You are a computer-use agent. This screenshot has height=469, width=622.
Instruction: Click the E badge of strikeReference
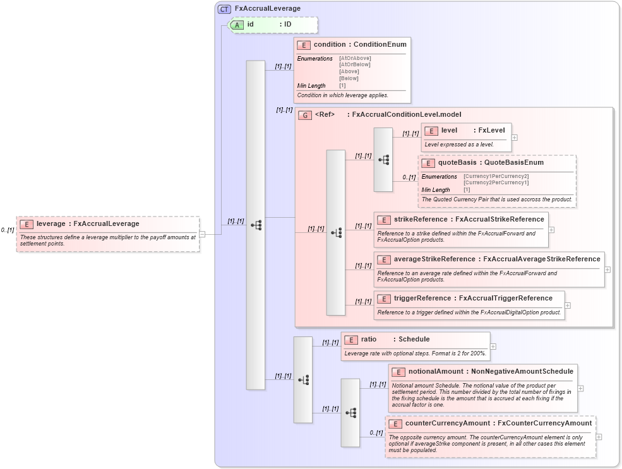383,220
